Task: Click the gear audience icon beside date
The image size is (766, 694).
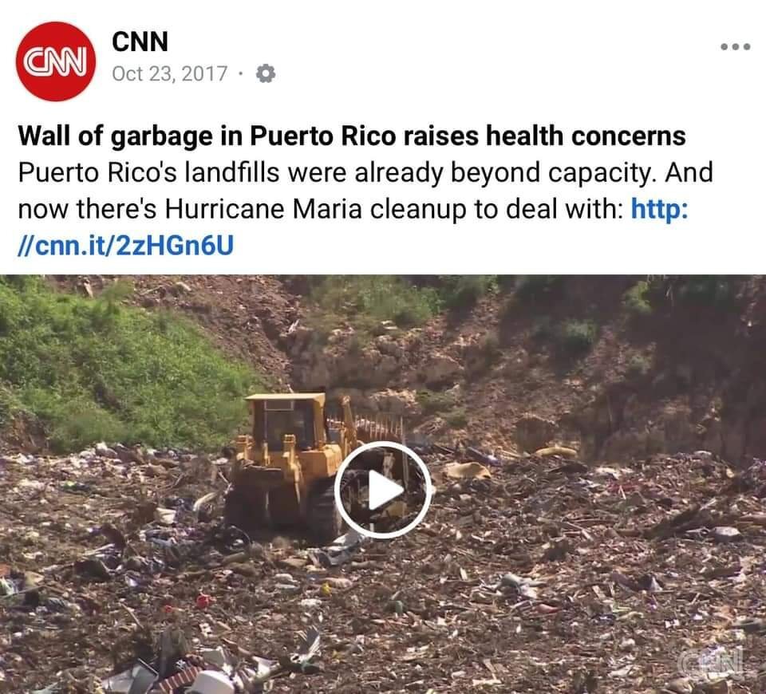Action: click(x=266, y=73)
